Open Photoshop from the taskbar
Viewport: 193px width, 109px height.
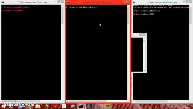tap(90, 106)
